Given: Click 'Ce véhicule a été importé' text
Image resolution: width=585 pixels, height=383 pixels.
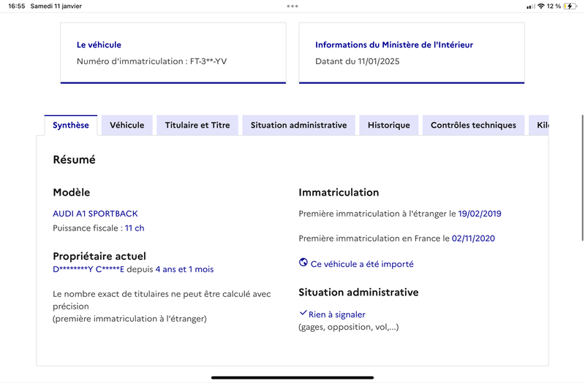Looking at the screenshot, I should pyautogui.click(x=362, y=264).
